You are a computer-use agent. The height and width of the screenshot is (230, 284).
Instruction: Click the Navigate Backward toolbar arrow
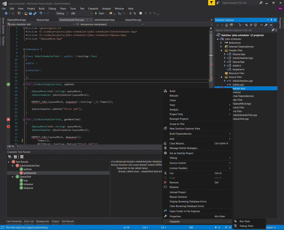[x=6, y=13]
